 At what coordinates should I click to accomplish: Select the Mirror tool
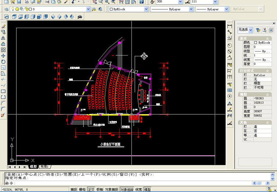click(3, 38)
